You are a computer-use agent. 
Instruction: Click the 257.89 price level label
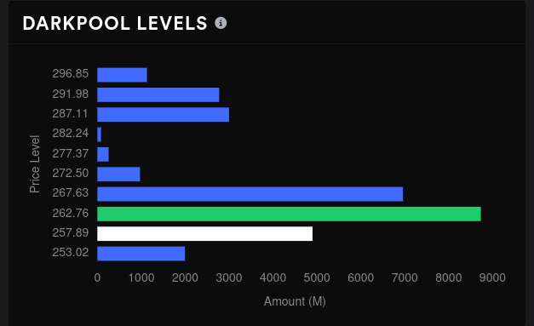(71, 232)
